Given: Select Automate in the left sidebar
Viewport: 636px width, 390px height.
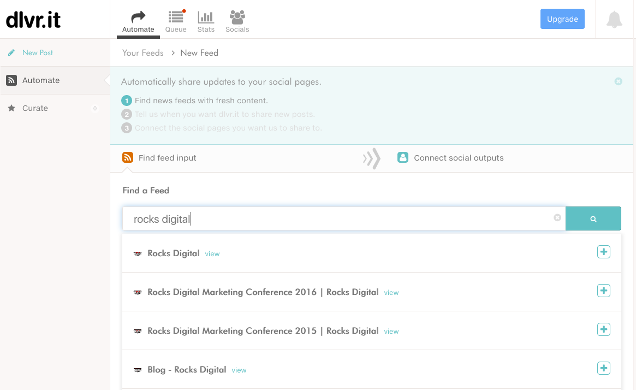Looking at the screenshot, I should click(x=55, y=80).
